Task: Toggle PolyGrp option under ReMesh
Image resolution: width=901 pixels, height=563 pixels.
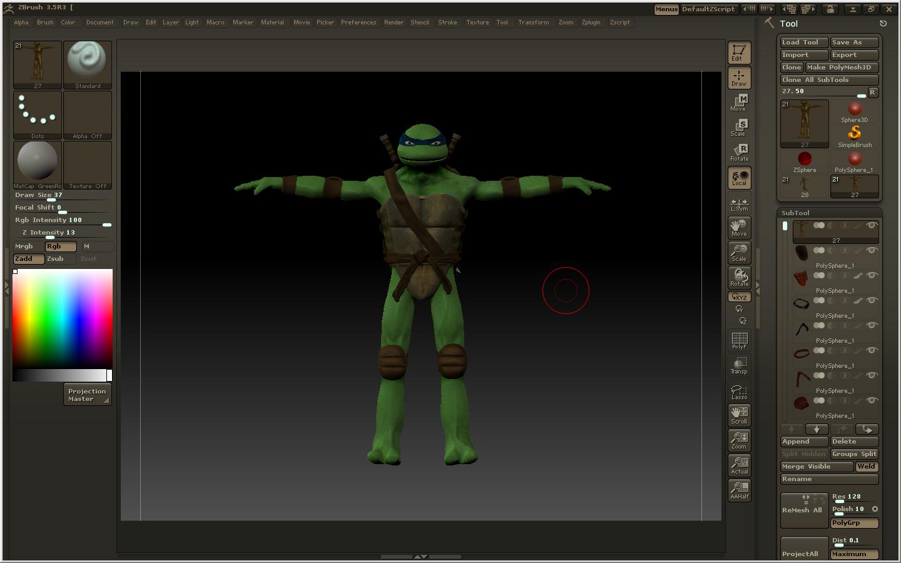Action: point(855,523)
